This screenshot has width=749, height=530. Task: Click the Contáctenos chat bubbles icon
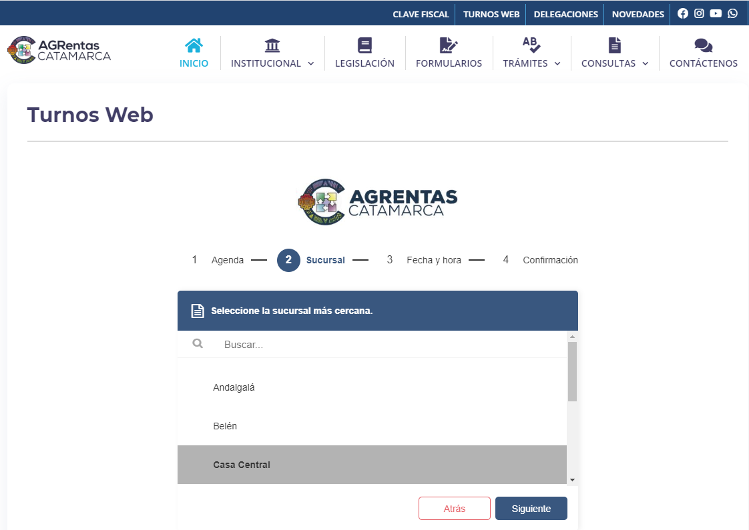pos(703,46)
